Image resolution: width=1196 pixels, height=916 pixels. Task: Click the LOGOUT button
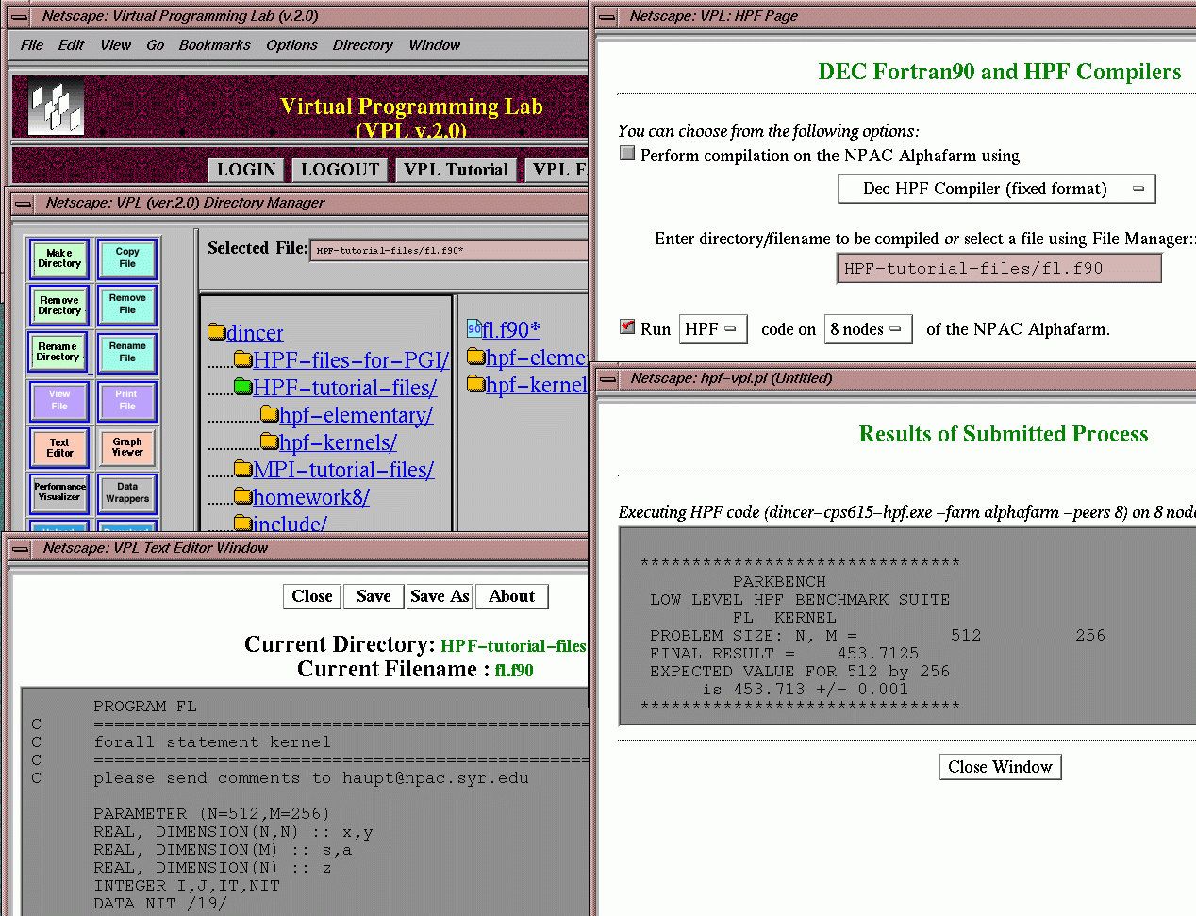click(340, 170)
